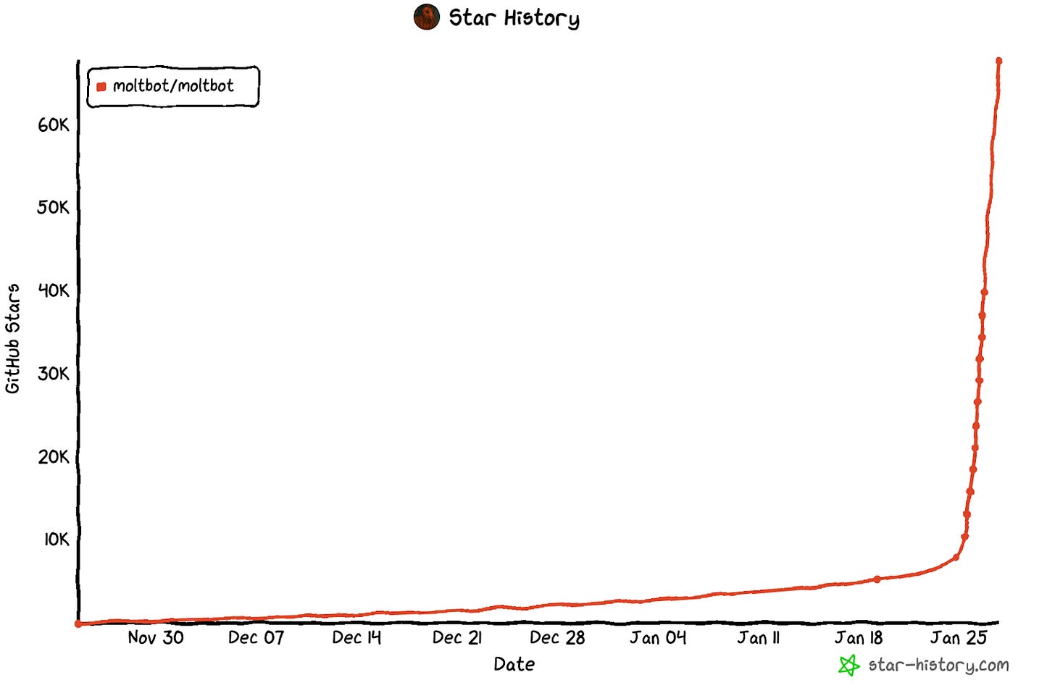Viewport: 1055px width, 688px height.
Task: Click the GitHub Stars axis title
Action: point(12,339)
